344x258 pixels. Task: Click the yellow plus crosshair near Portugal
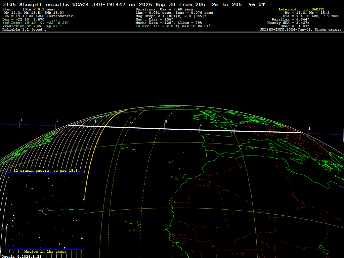tap(207, 155)
